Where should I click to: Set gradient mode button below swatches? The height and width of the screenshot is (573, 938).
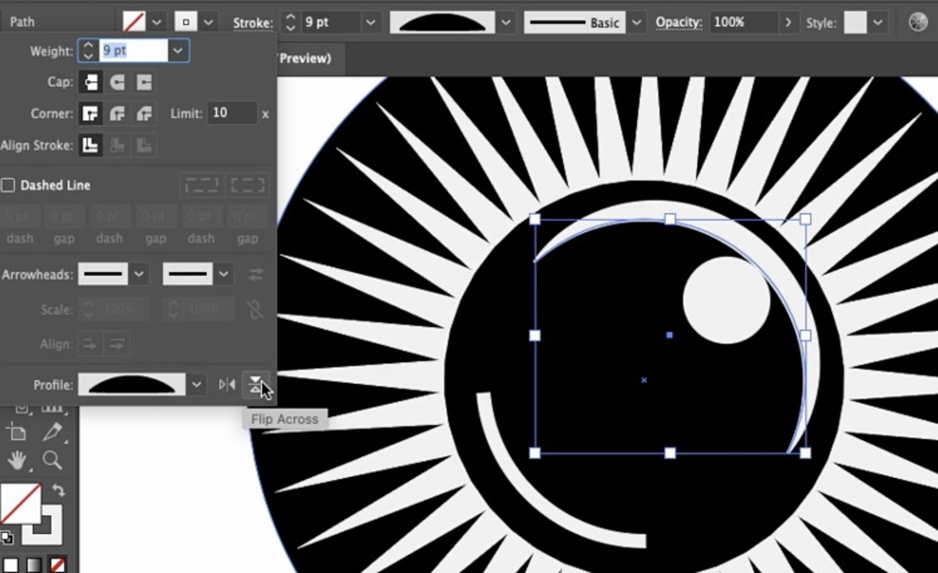click(x=34, y=565)
